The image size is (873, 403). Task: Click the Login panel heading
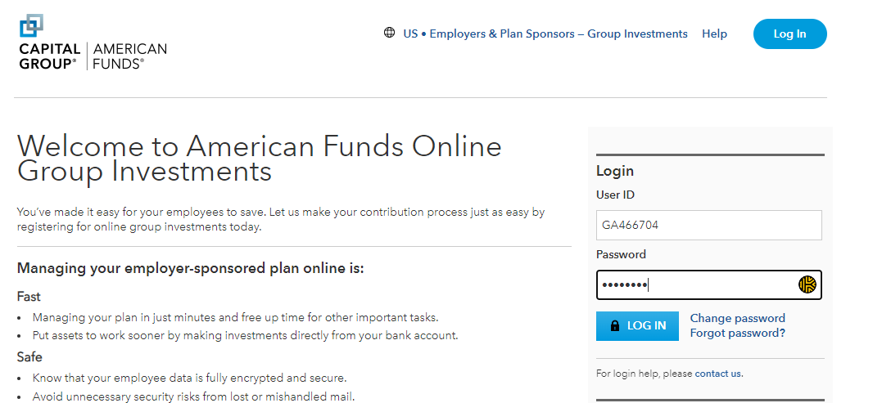point(615,171)
